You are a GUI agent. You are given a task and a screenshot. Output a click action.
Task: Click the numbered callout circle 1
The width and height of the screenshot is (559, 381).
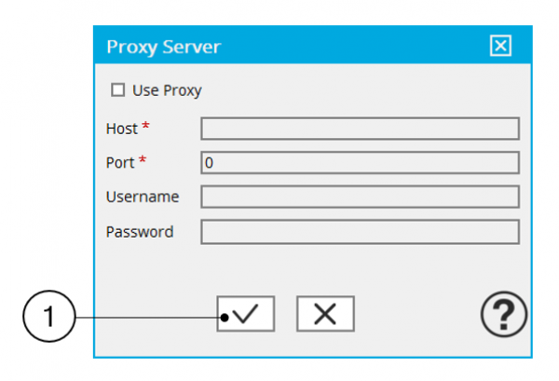(x=48, y=317)
